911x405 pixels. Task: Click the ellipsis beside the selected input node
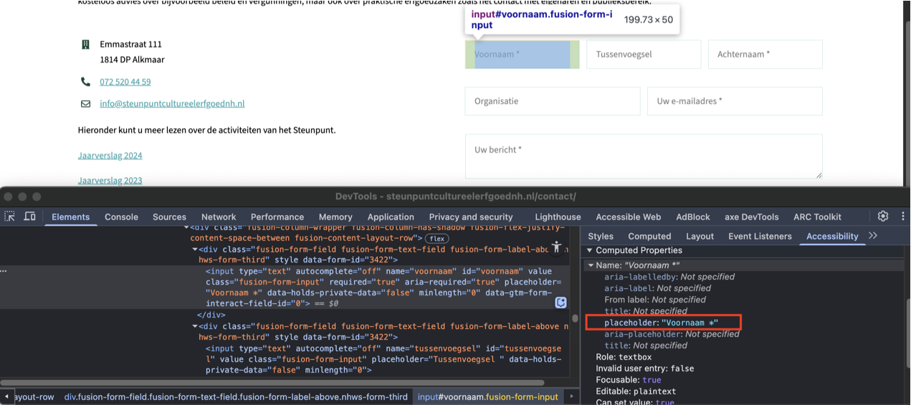click(x=5, y=271)
